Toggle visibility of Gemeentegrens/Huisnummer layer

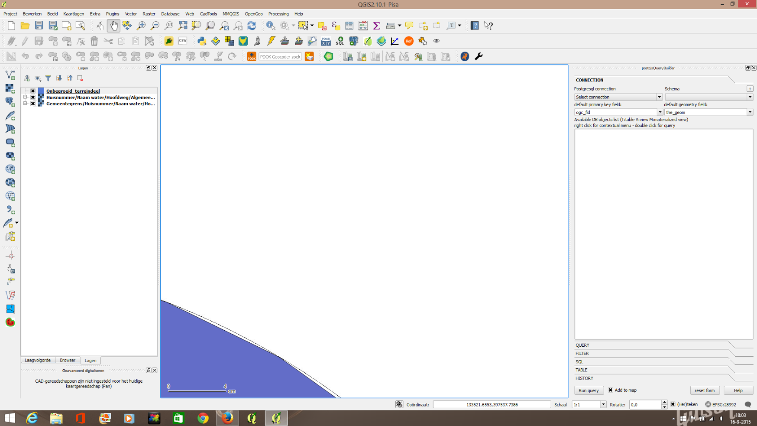[x=33, y=104]
